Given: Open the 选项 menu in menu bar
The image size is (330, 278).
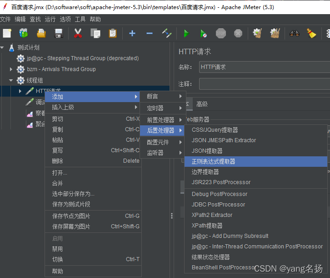Looking at the screenshot, I should (x=65, y=19).
